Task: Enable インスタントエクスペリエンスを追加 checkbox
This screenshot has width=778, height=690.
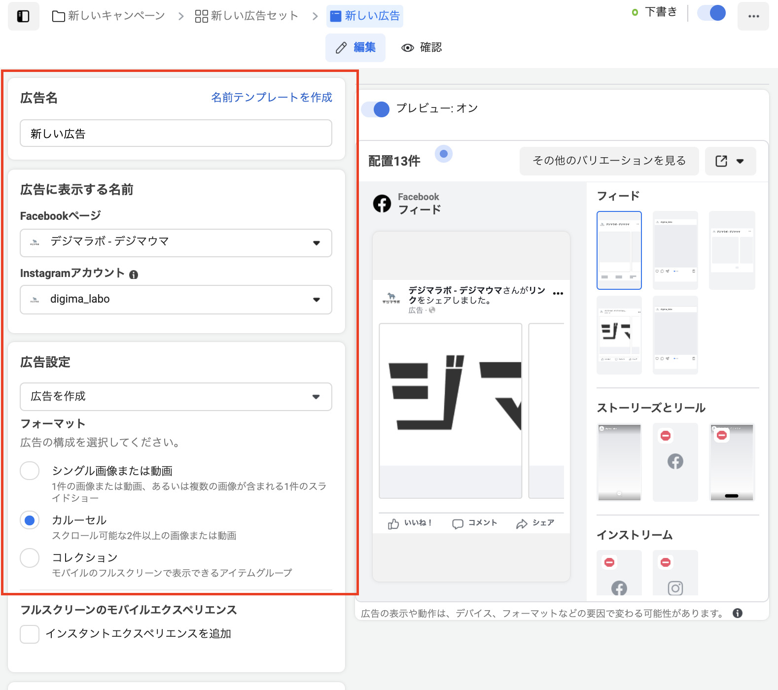Action: (30, 634)
